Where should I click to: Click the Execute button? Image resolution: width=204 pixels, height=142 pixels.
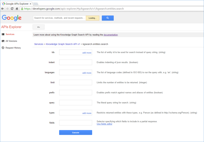[x=75, y=133]
